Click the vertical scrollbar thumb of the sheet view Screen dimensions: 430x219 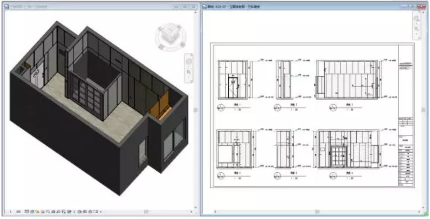pos(423,109)
